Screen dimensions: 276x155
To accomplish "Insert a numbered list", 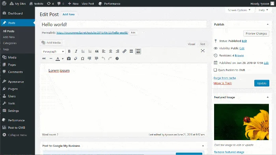I will click(90, 51).
